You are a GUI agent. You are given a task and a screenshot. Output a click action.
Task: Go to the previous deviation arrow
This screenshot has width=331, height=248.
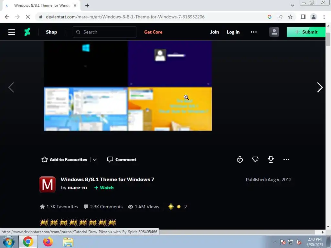click(x=11, y=87)
